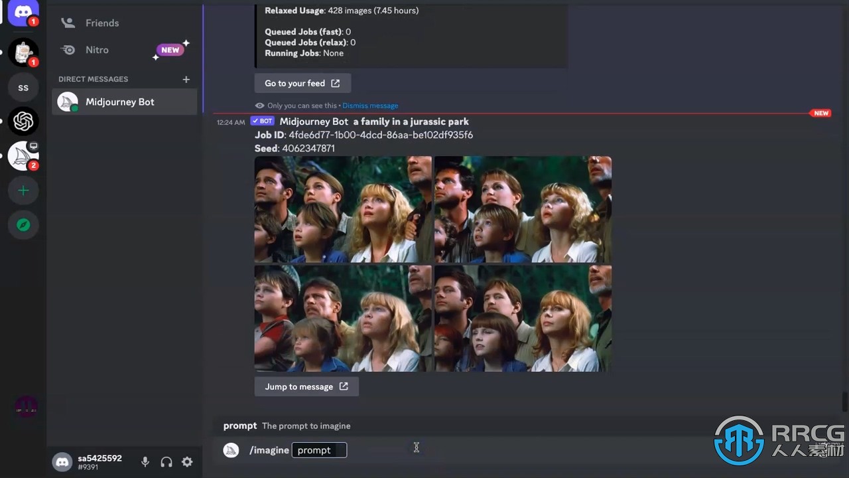Open the top-left generated family image
Screen dimensions: 849x478
click(343, 209)
